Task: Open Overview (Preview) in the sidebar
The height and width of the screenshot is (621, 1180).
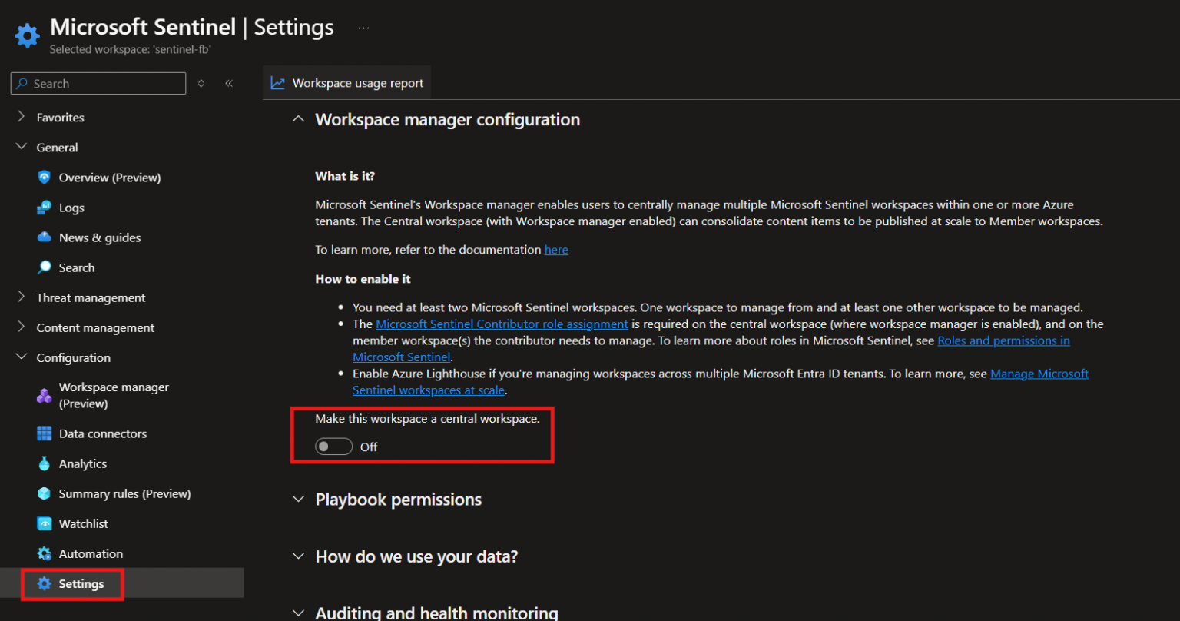Action: 110,177
